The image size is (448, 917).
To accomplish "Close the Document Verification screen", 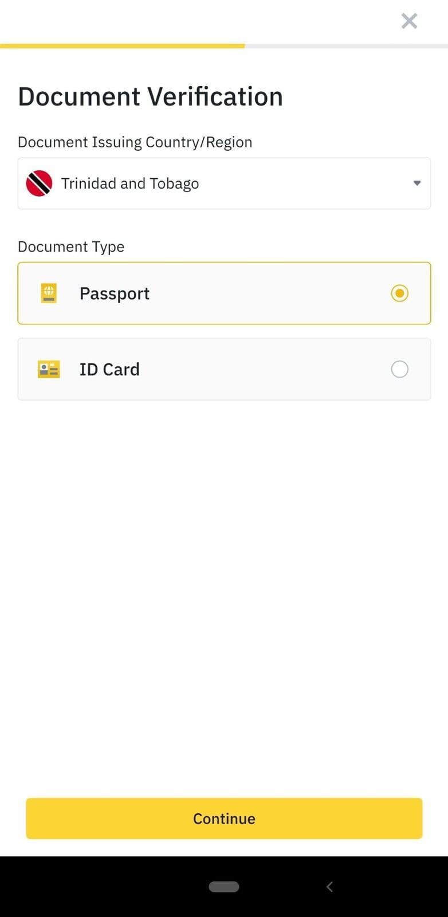I will [409, 21].
